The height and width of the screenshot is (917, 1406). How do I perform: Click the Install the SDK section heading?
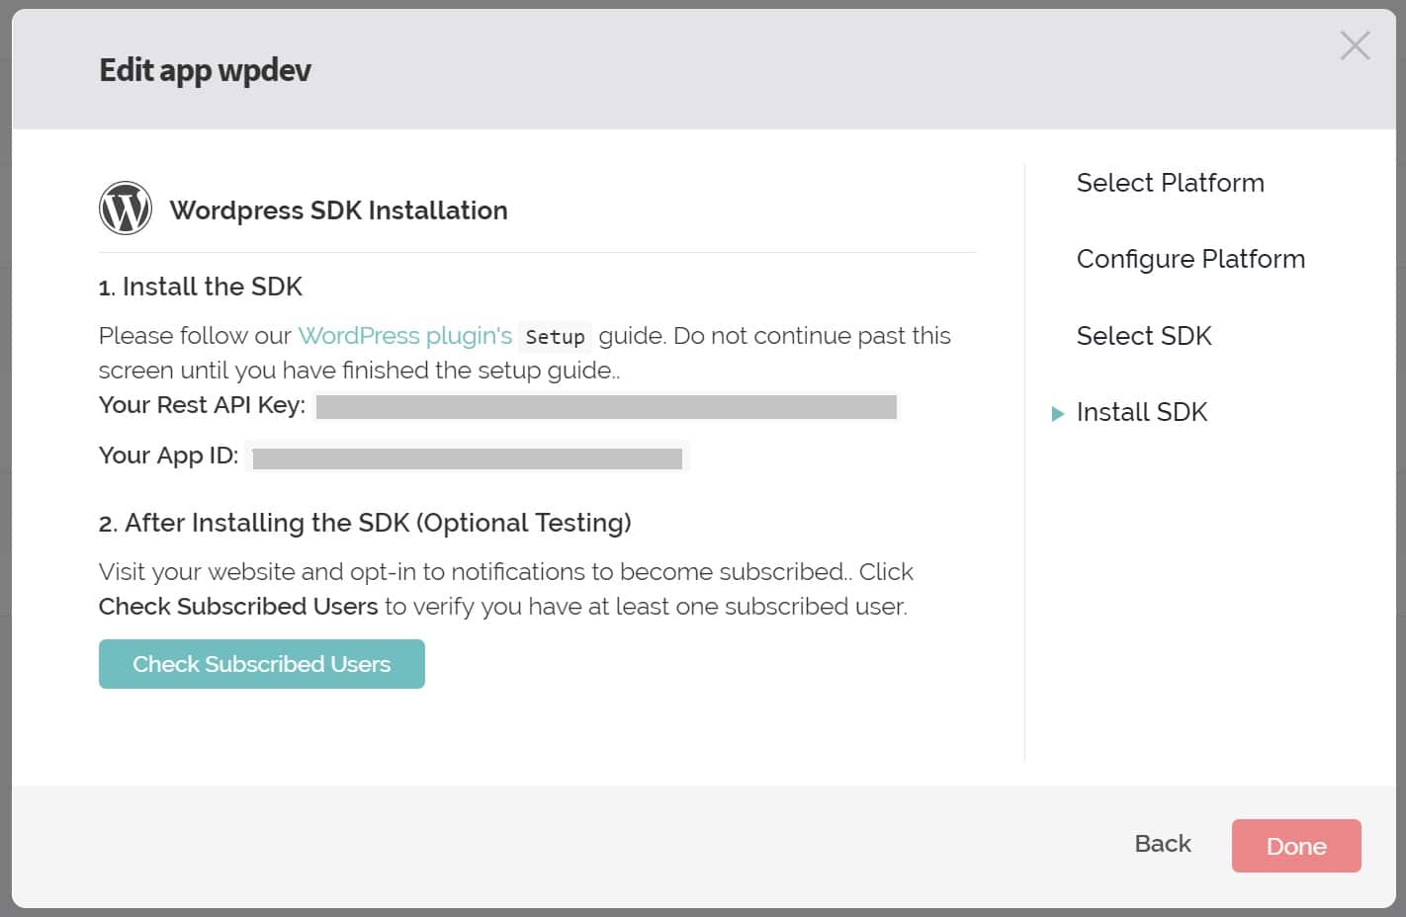(x=201, y=287)
